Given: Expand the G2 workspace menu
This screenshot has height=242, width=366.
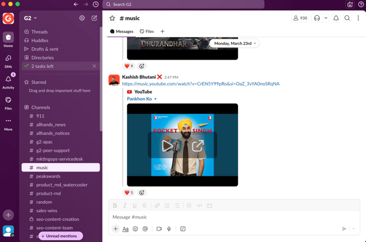Looking at the screenshot, I should pos(30,18).
